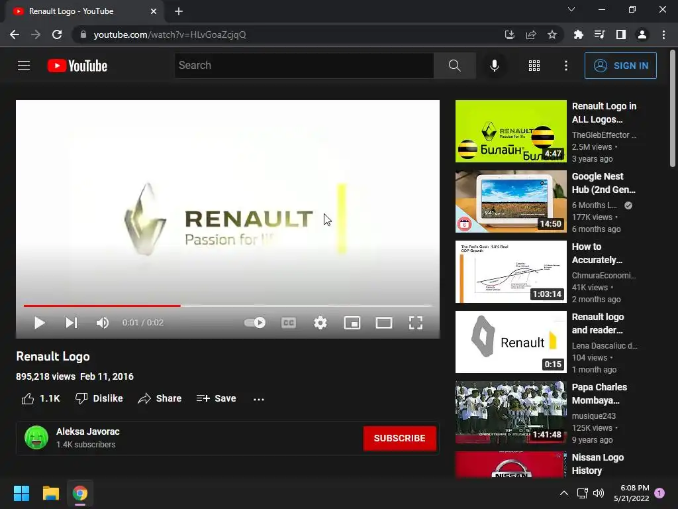
Task: Enable theater mode
Action: (383, 323)
